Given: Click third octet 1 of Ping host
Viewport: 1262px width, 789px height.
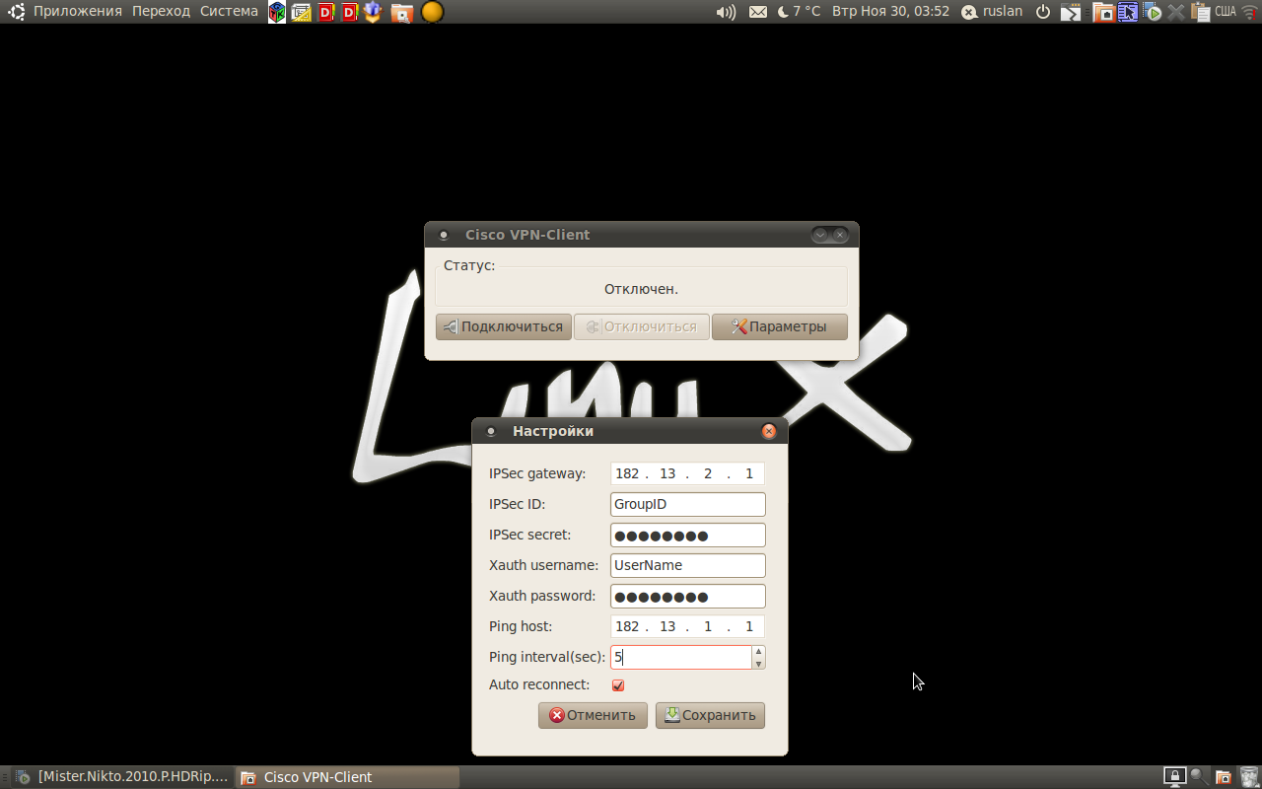Looking at the screenshot, I should tap(708, 626).
